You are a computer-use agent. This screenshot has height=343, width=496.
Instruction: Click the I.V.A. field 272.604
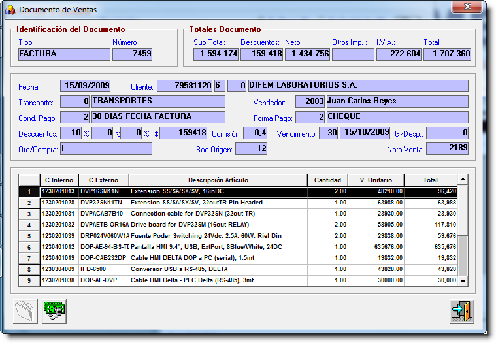pos(399,54)
